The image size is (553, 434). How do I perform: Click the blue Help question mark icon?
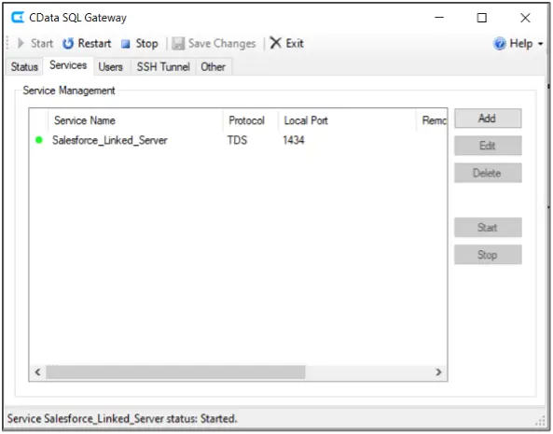[500, 44]
